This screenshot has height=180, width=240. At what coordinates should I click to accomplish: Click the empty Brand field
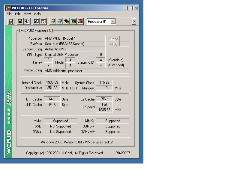pos(124,38)
